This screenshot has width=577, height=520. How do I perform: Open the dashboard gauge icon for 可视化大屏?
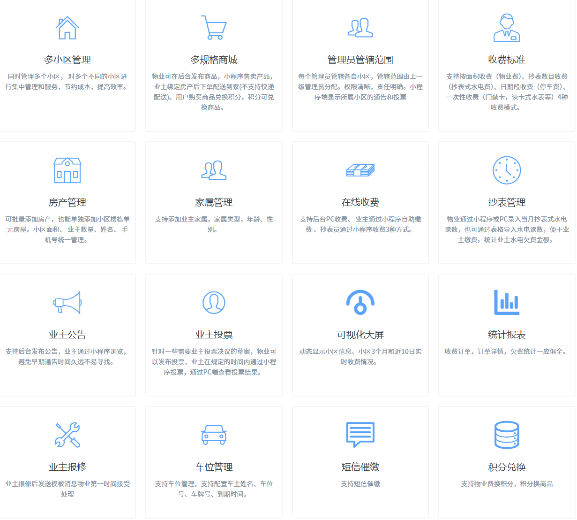point(360,303)
